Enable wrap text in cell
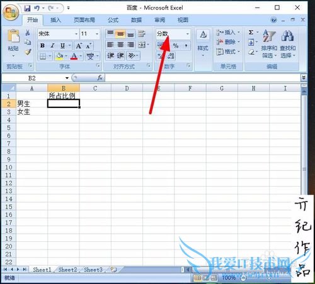Image resolution: width=315 pixels, height=284 pixels. coord(142,34)
